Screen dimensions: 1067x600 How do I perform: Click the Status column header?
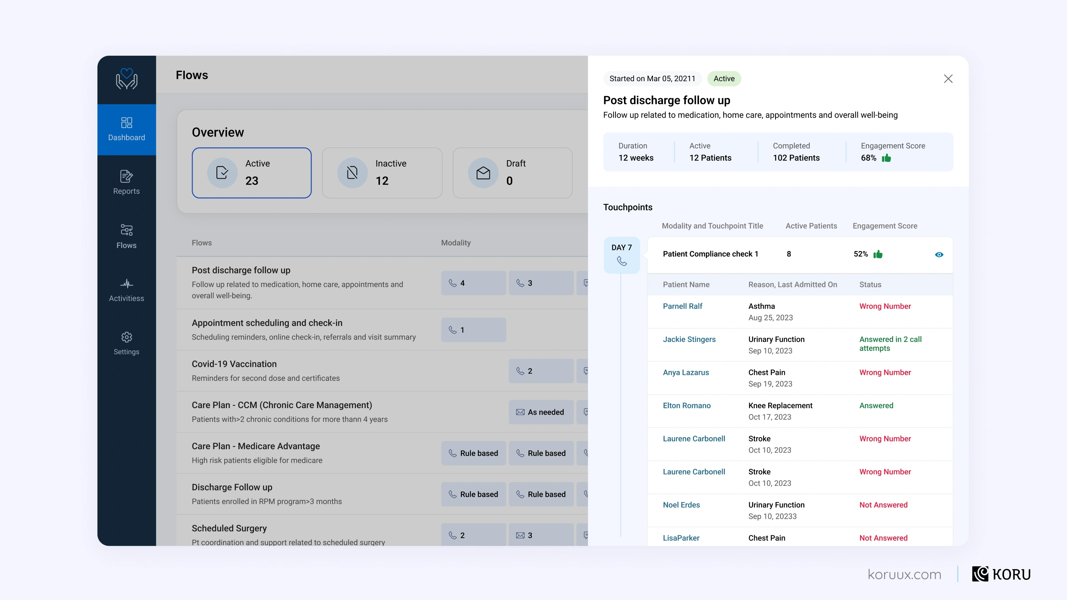tap(870, 285)
